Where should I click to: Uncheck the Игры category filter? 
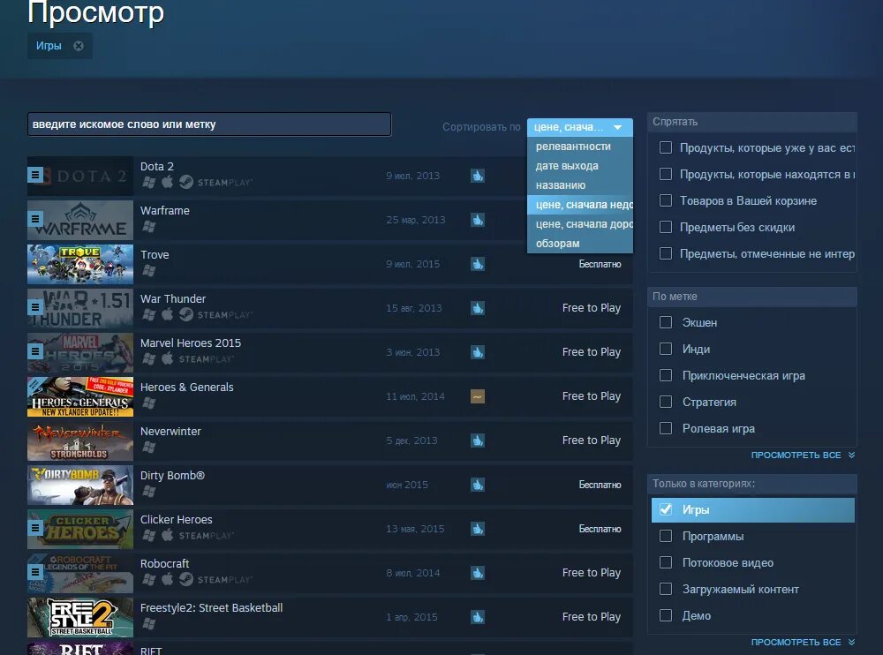click(x=666, y=509)
